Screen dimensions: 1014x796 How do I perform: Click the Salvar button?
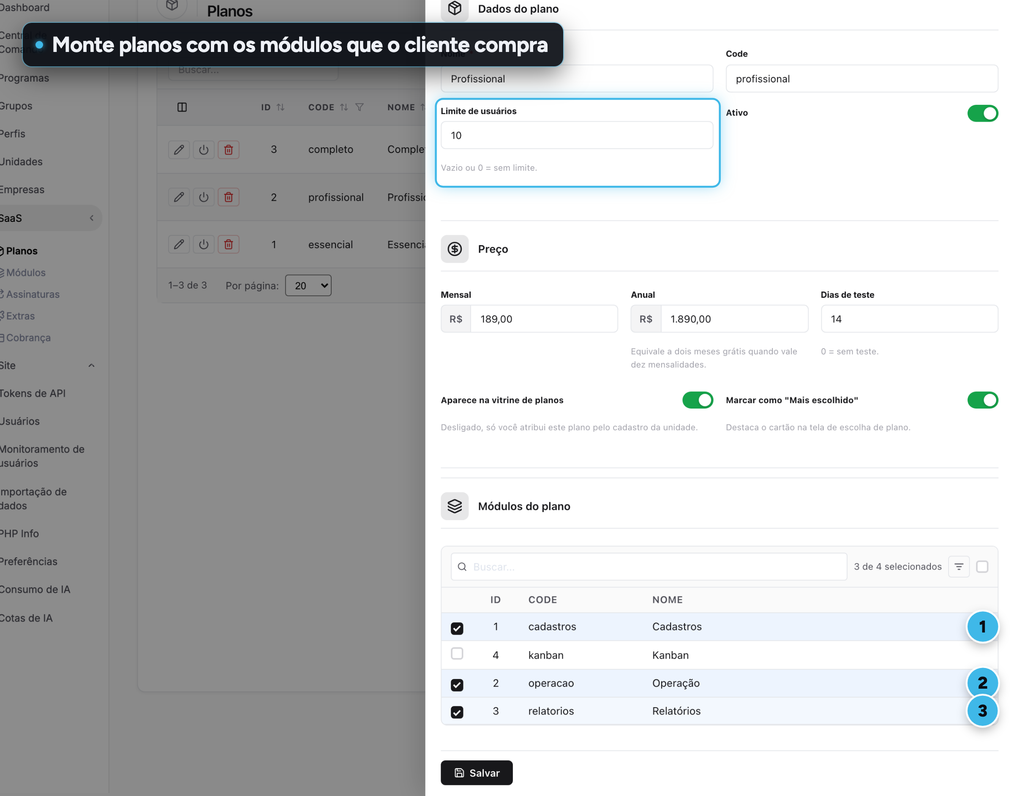coord(477,773)
